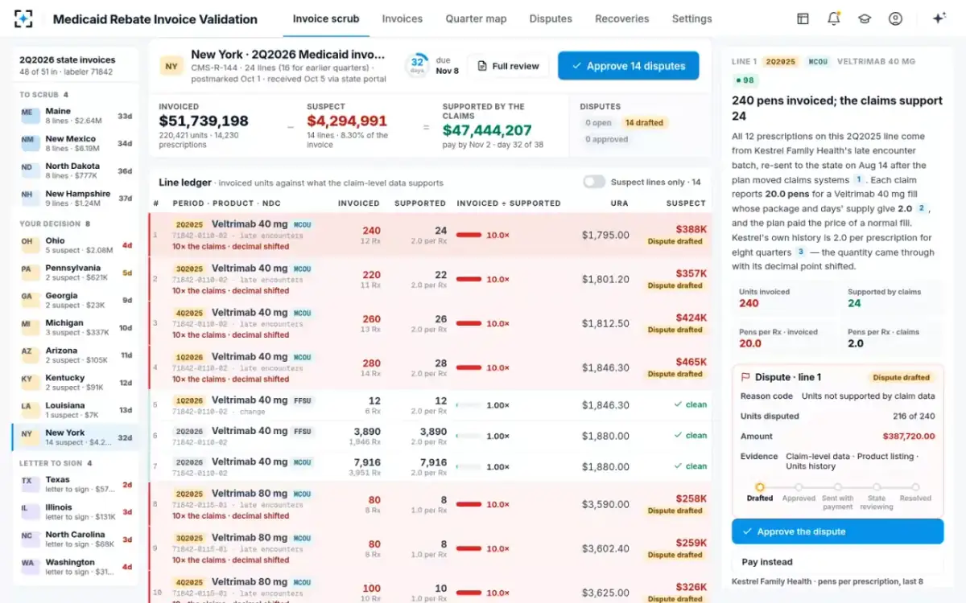Click the 0 open disputes chip
The image size is (966, 603).
point(599,123)
